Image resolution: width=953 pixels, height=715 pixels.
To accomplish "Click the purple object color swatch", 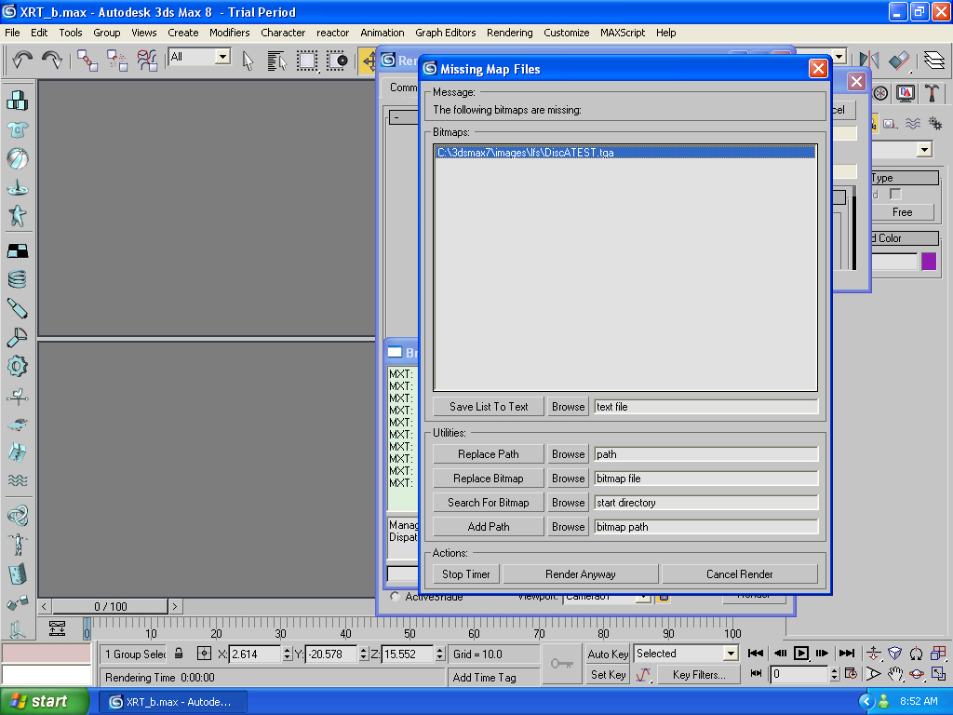I will pyautogui.click(x=929, y=262).
